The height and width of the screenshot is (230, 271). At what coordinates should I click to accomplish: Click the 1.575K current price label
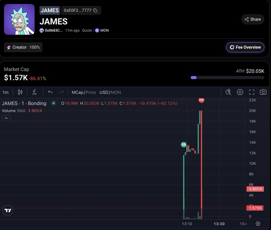[255, 208]
